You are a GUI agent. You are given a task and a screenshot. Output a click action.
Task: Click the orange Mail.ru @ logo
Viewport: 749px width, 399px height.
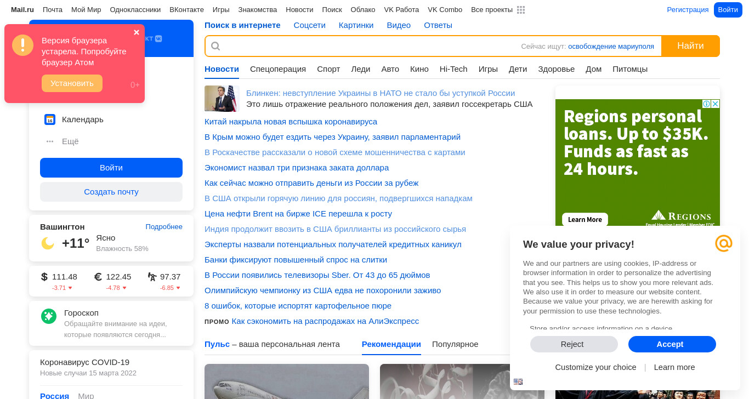click(724, 243)
